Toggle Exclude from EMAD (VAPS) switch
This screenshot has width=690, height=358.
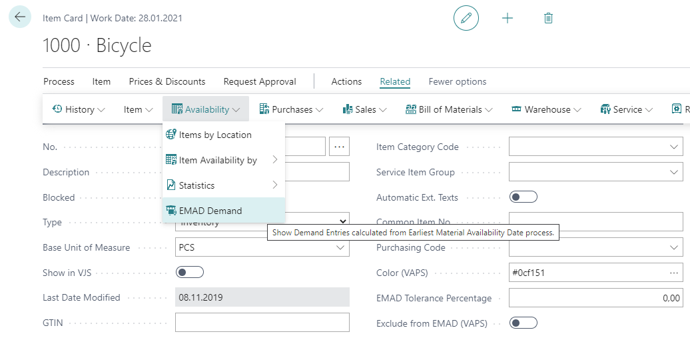pos(523,323)
